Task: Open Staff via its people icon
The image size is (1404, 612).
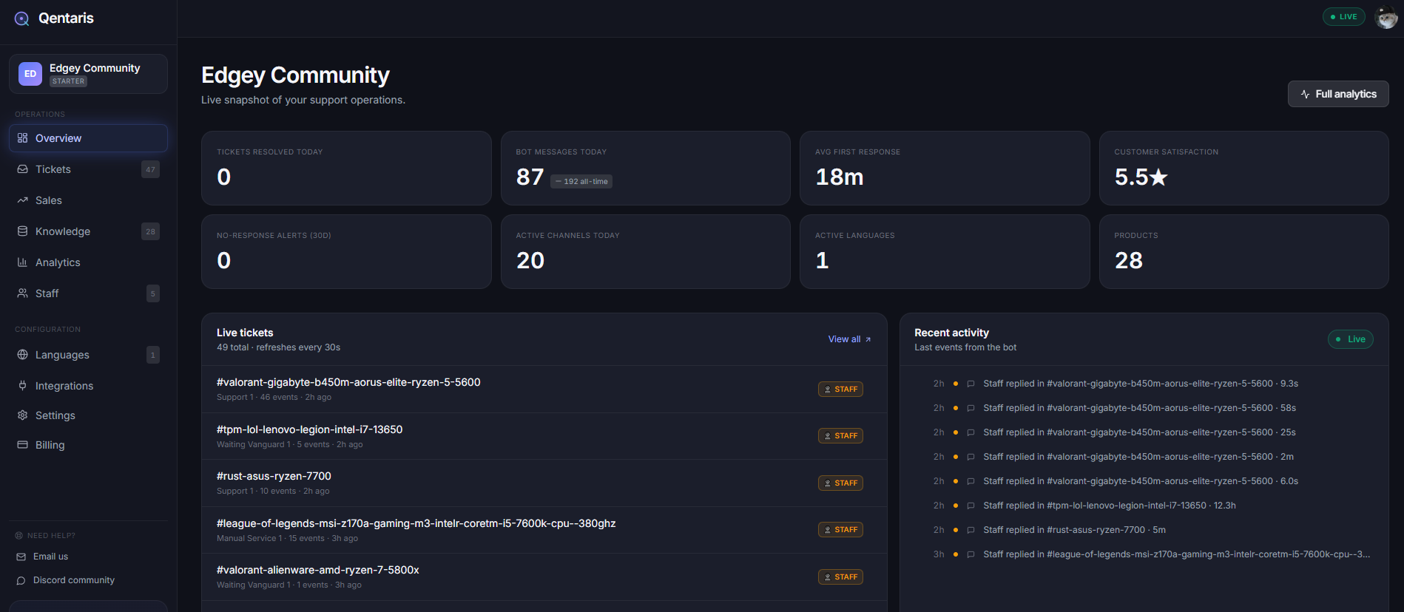Action: (x=22, y=293)
